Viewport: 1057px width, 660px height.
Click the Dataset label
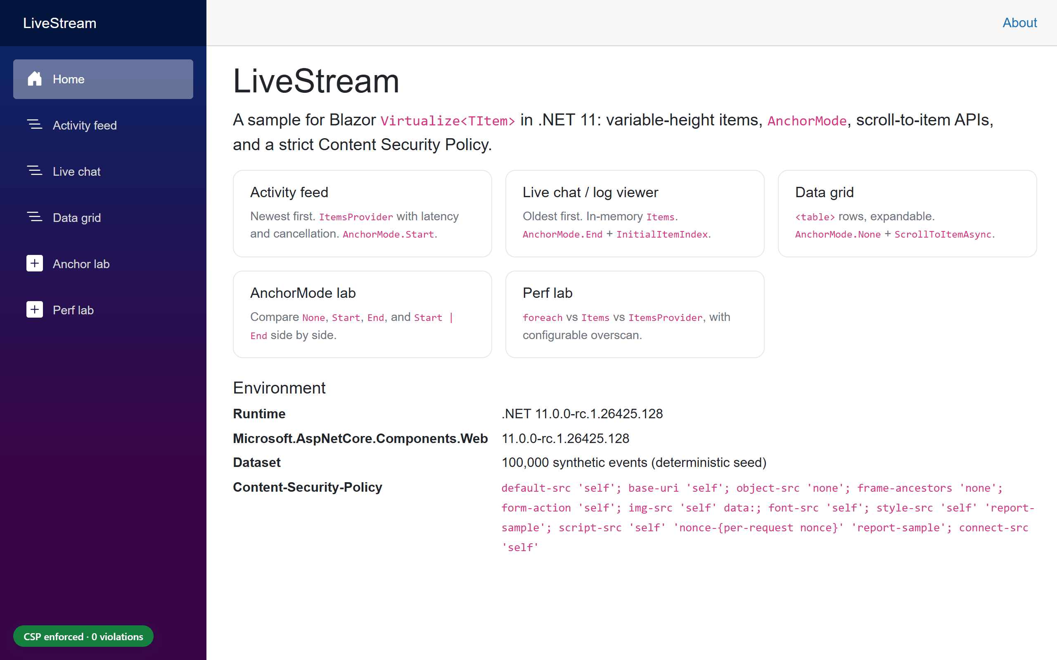coord(257,463)
